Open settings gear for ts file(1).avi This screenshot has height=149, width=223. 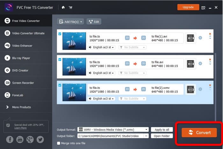[200, 38]
